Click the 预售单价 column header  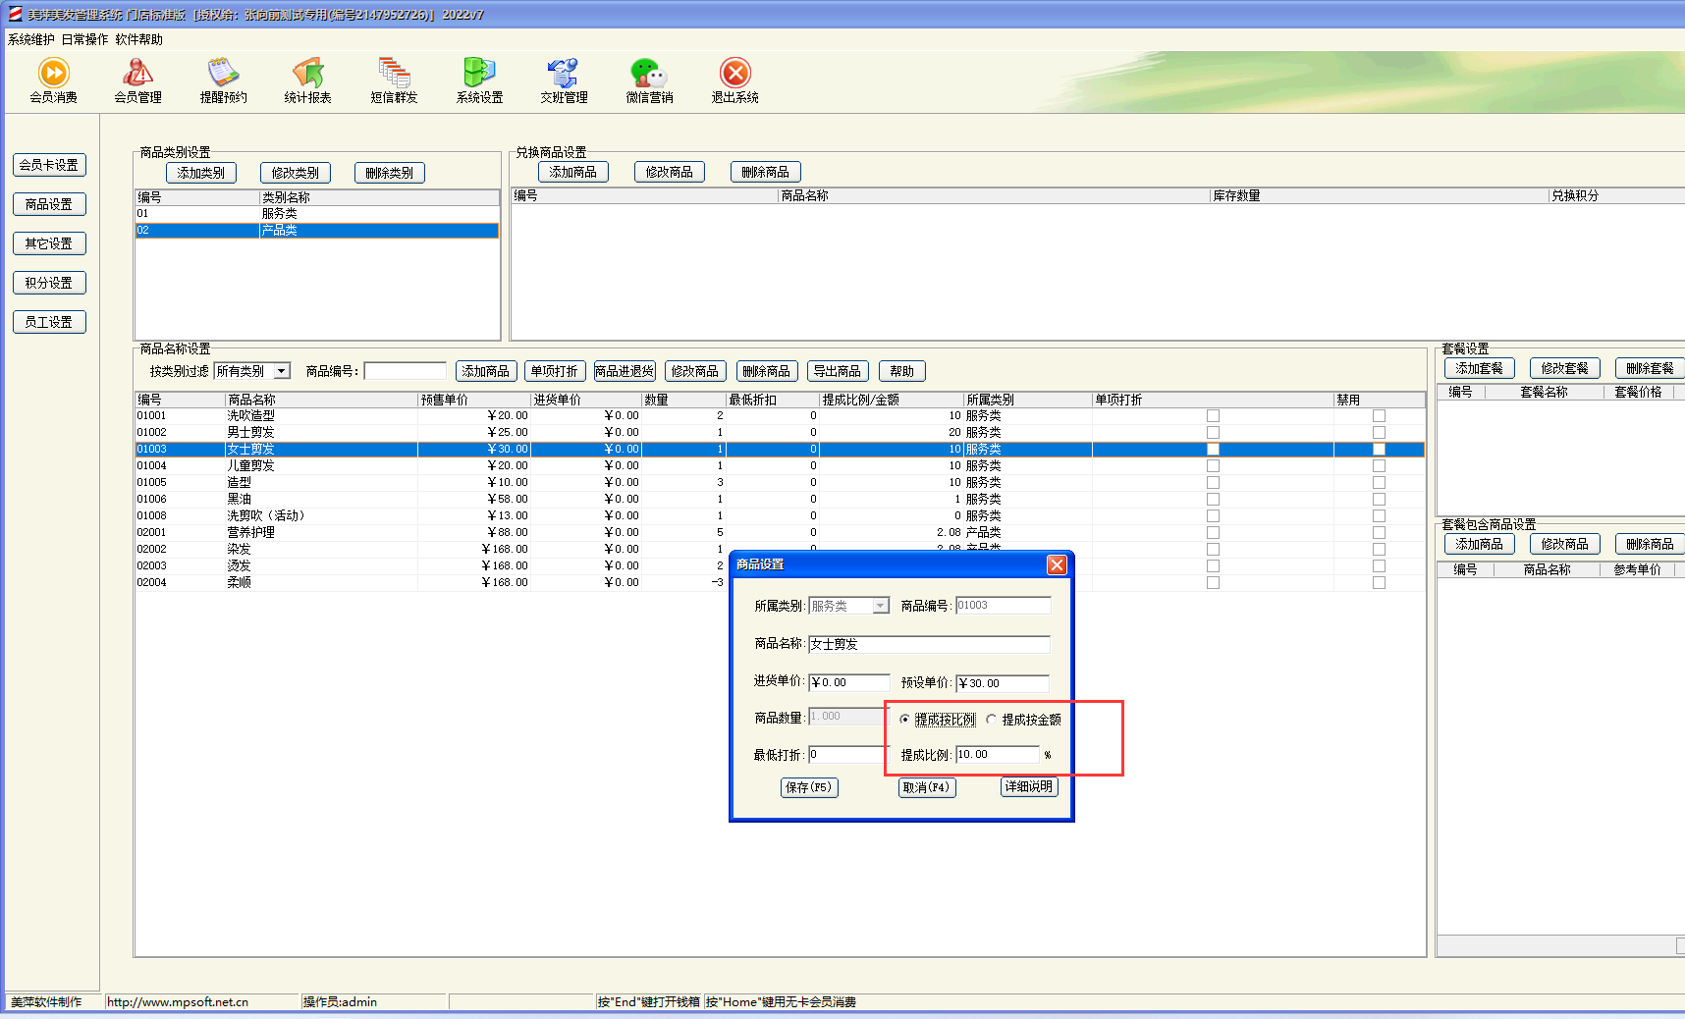click(474, 400)
